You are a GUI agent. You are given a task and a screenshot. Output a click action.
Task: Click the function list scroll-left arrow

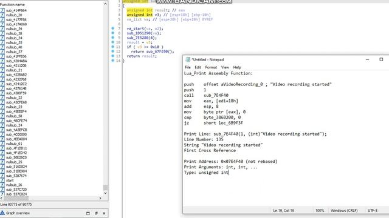[x=1, y=198]
